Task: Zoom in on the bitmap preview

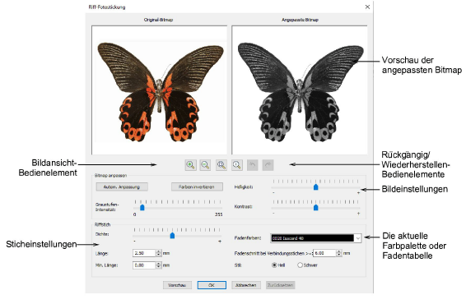Action: point(190,165)
